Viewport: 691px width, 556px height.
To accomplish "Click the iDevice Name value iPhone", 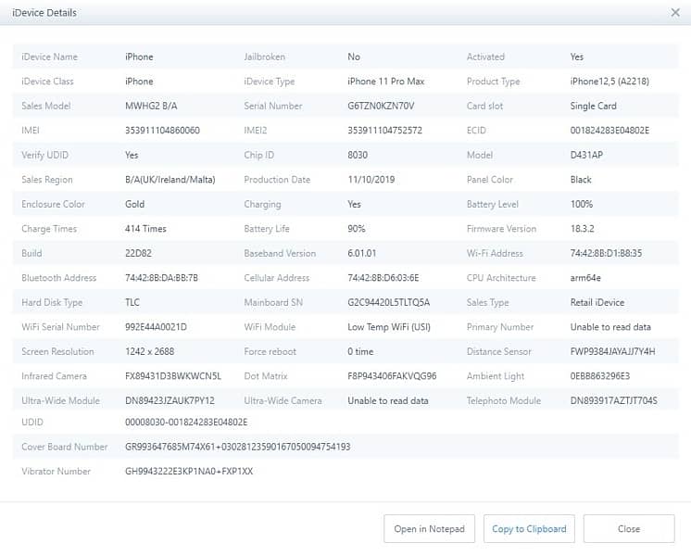I will tap(139, 57).
